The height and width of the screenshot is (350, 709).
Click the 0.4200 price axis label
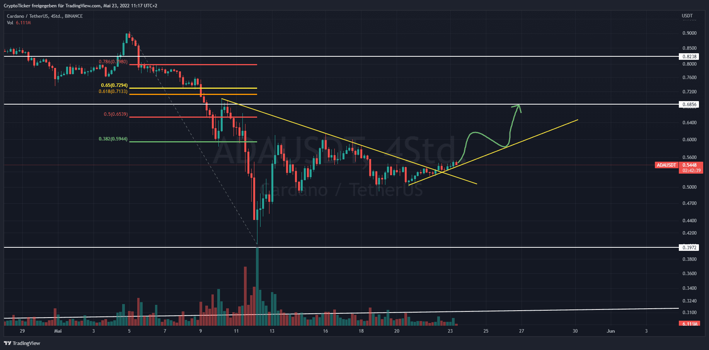pos(689,233)
